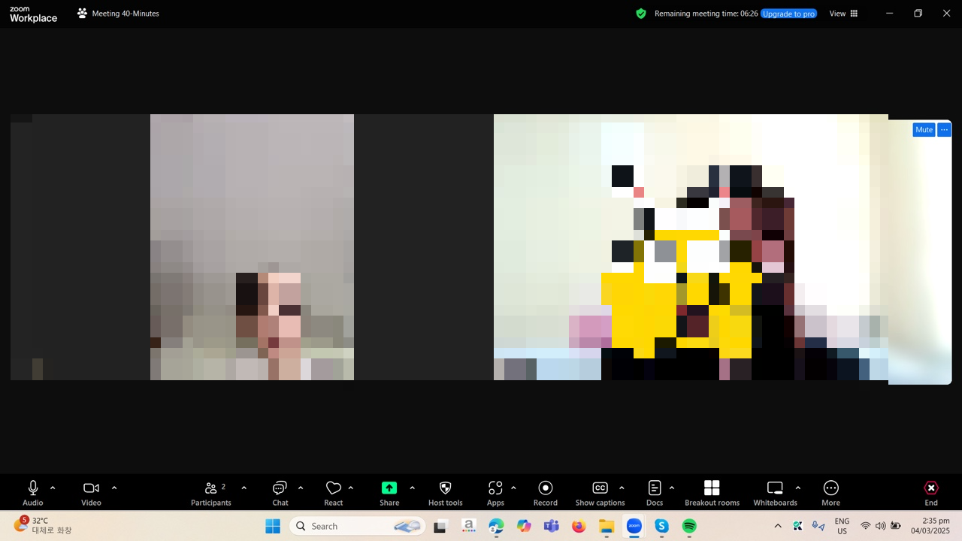Open Host tools shield menu
Screen dimensions: 962x541
[x=445, y=493]
